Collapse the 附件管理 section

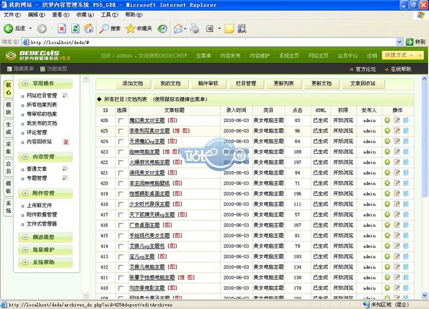tap(26, 193)
